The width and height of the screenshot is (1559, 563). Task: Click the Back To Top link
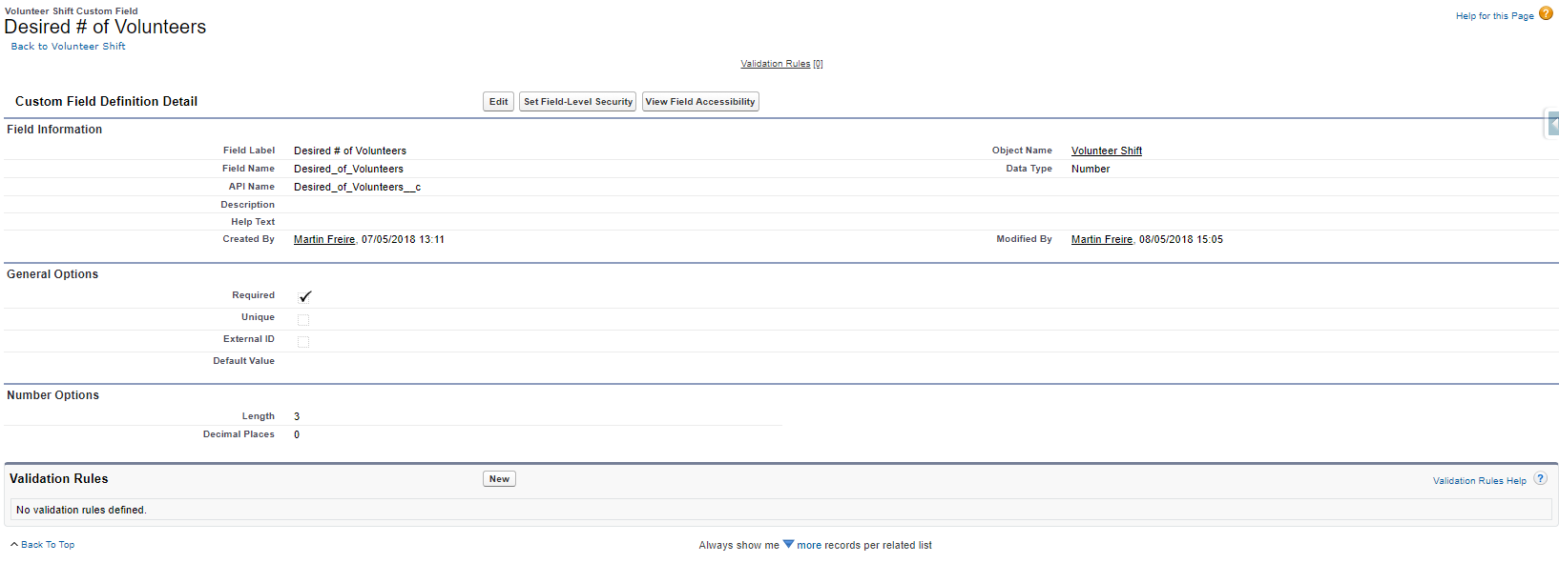pyautogui.click(x=48, y=545)
